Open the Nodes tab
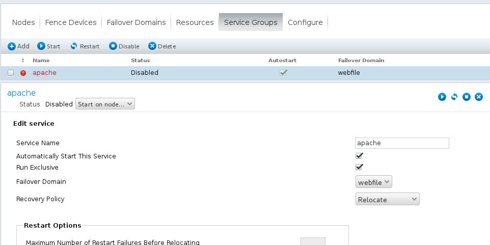Image resolution: width=490 pixels, height=245 pixels. point(23,22)
